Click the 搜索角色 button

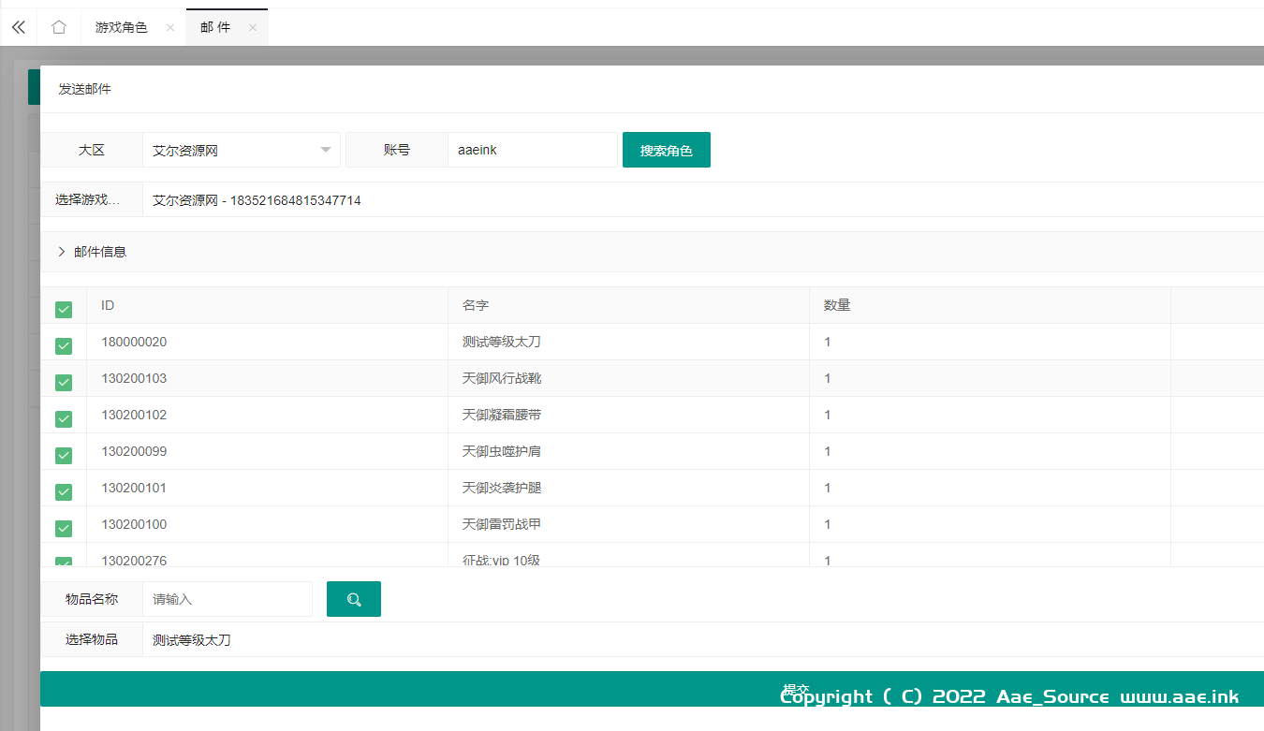[x=666, y=150]
